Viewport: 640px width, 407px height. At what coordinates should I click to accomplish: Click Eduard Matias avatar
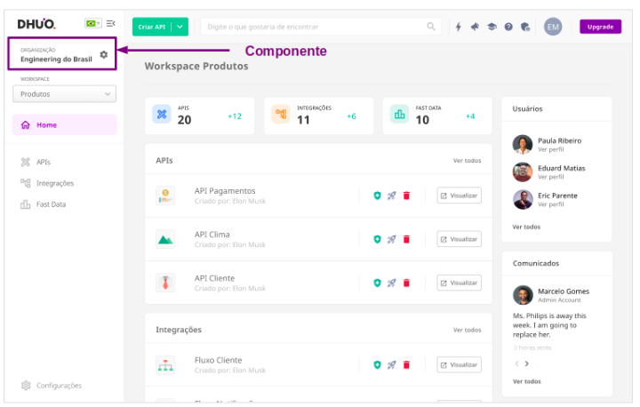pyautogui.click(x=523, y=172)
